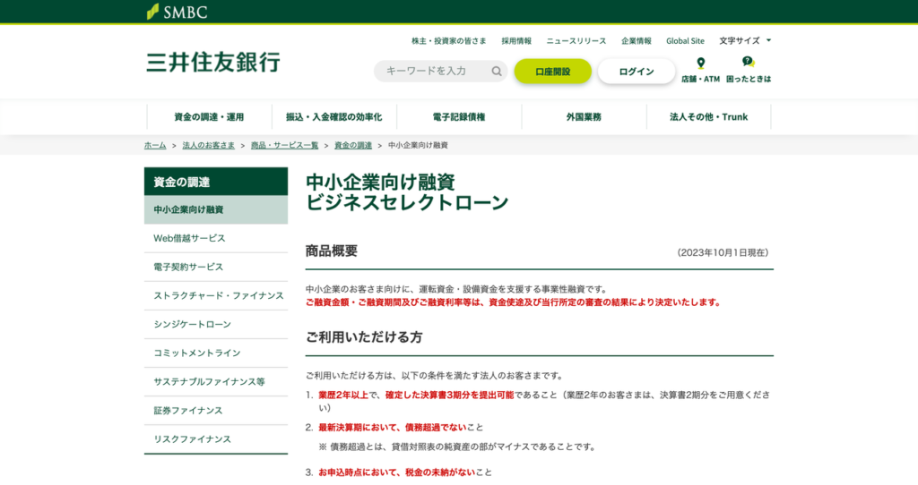Open 採用情報 link

click(x=516, y=41)
